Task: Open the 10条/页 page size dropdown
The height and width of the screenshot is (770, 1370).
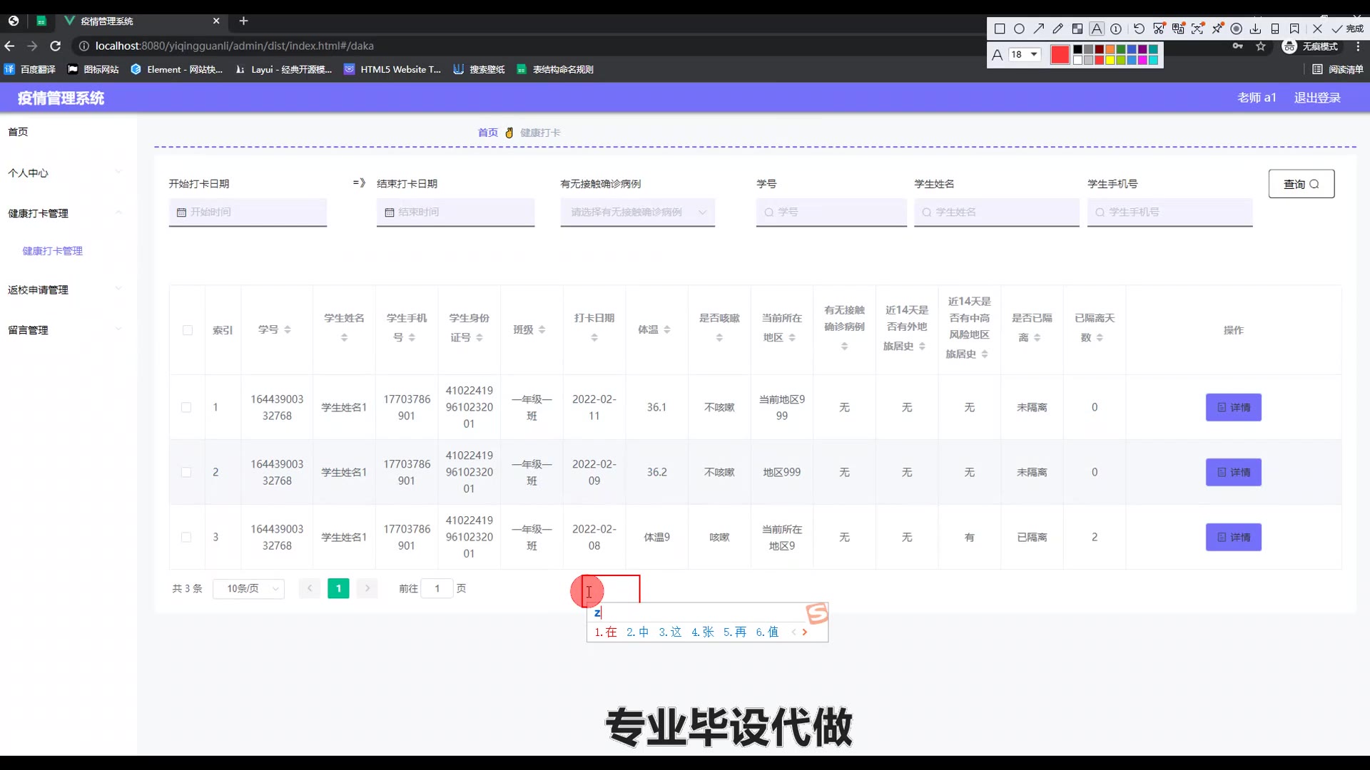Action: coord(249,589)
